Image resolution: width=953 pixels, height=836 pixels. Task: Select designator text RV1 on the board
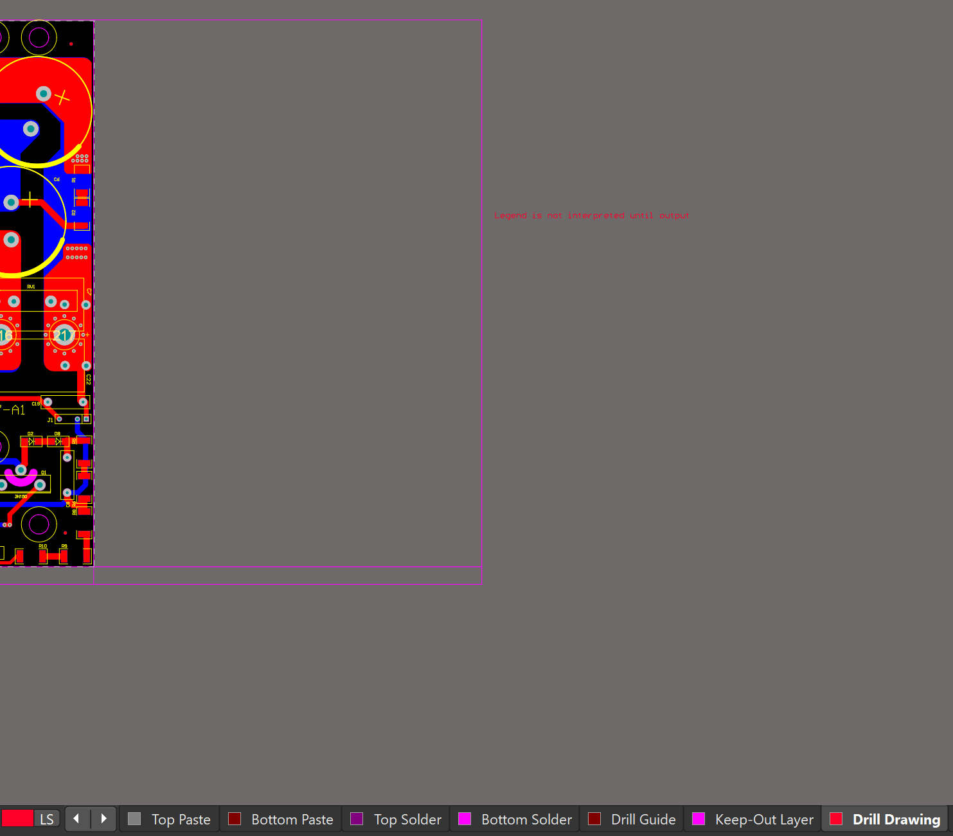31,287
